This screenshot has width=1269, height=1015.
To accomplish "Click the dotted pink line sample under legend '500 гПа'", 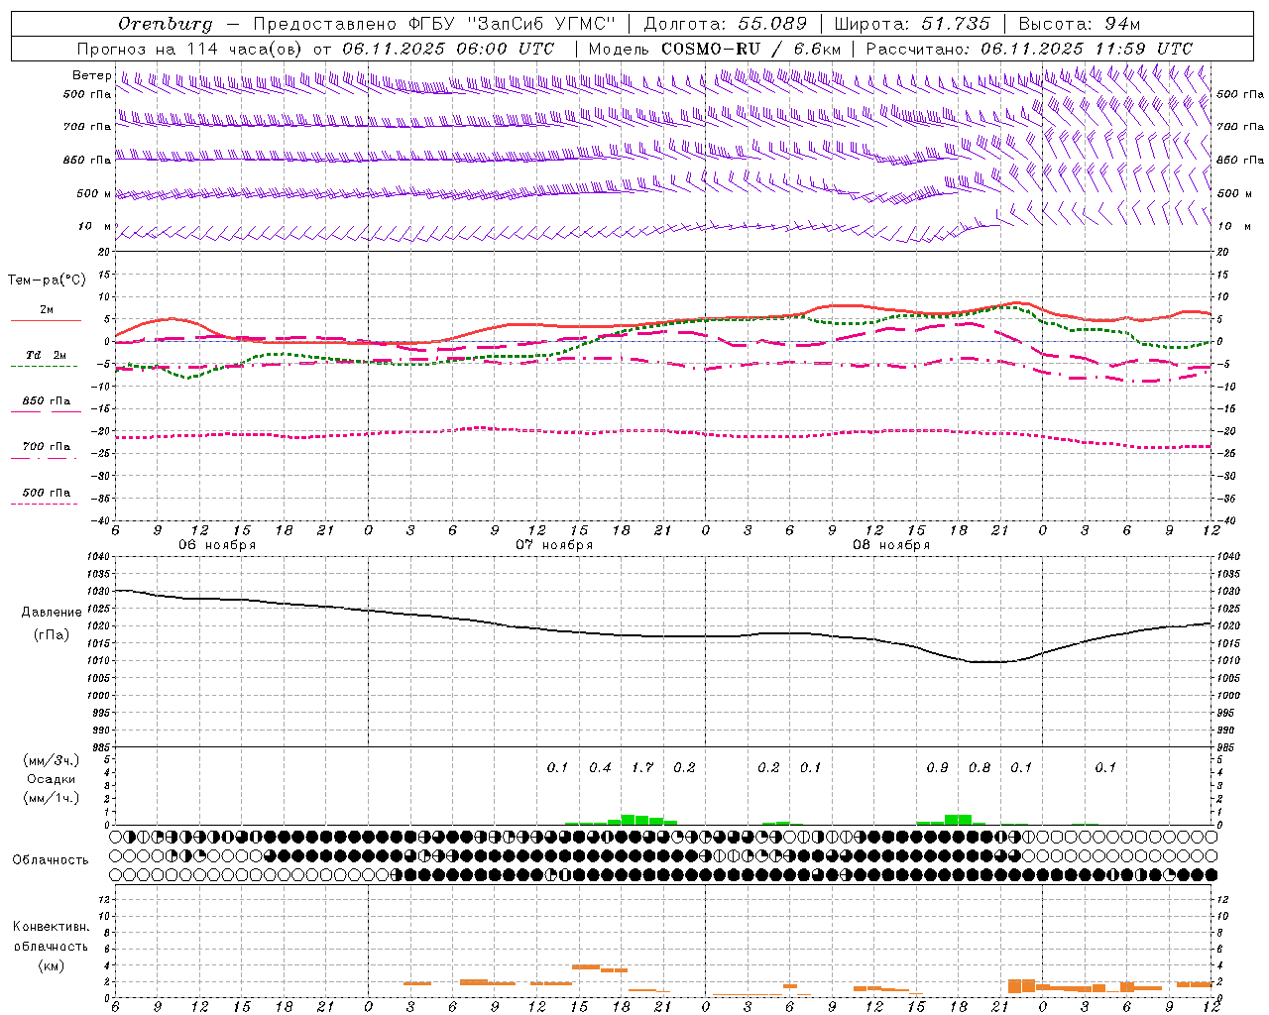I will pyautogui.click(x=46, y=504).
